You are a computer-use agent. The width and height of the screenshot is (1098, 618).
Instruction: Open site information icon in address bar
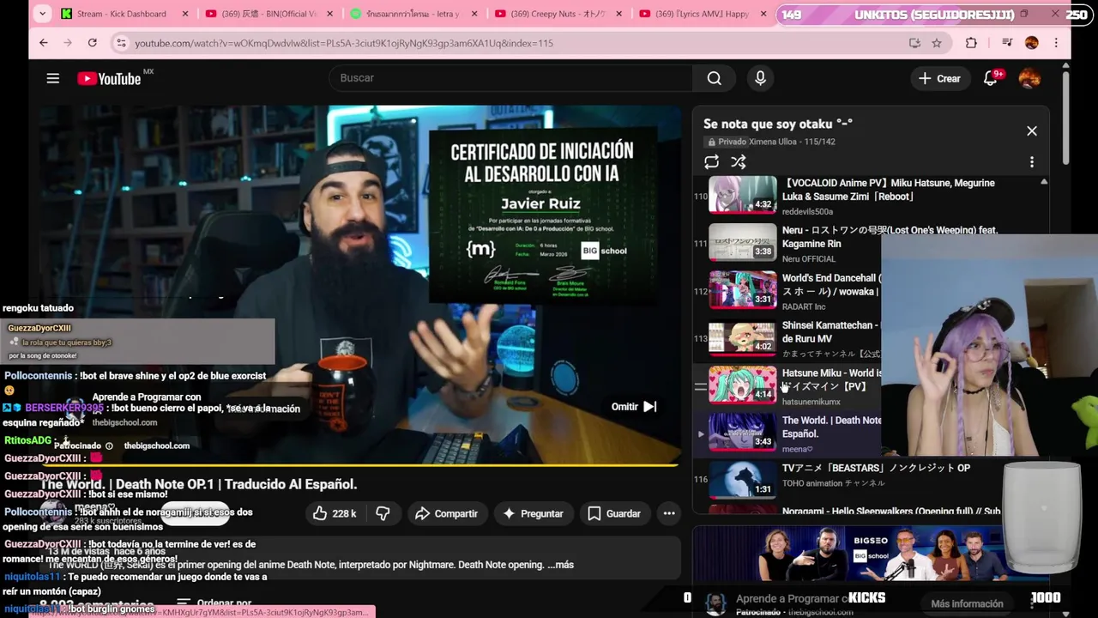pyautogui.click(x=121, y=43)
